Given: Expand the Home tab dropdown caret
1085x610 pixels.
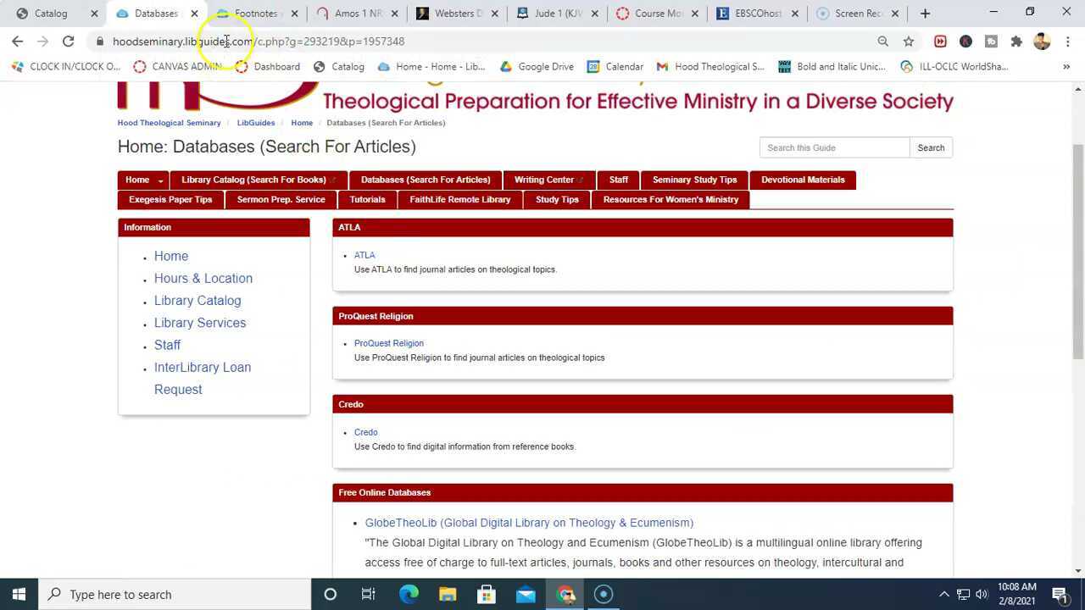Looking at the screenshot, I should point(159,180).
